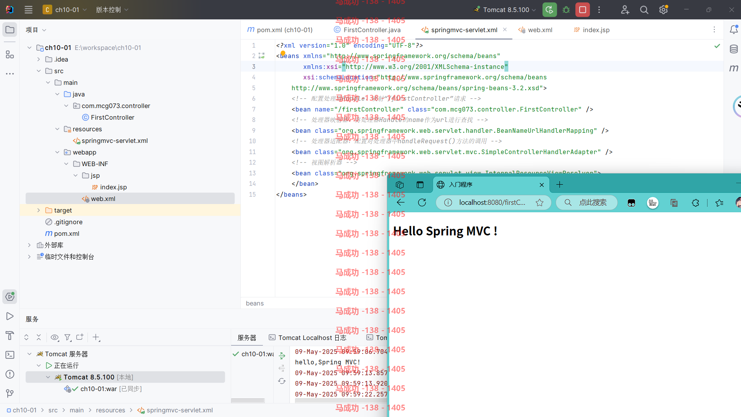Close the 入门程序 browser tab

tap(542, 185)
